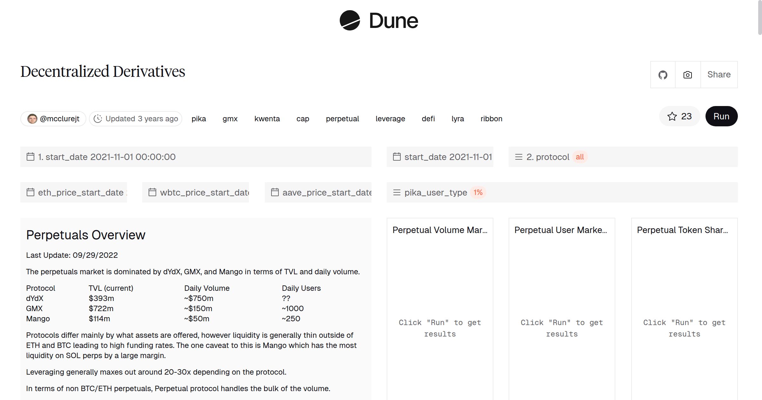The width and height of the screenshot is (762, 400).
Task: Click calendar icon beside eth_price_start_date
Action: [x=30, y=192]
